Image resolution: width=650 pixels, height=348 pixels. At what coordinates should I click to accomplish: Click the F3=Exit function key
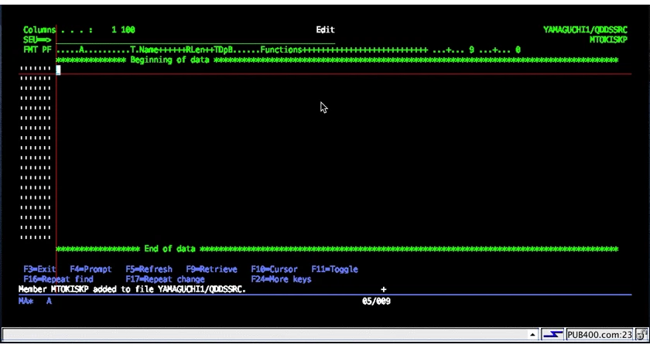click(x=39, y=269)
